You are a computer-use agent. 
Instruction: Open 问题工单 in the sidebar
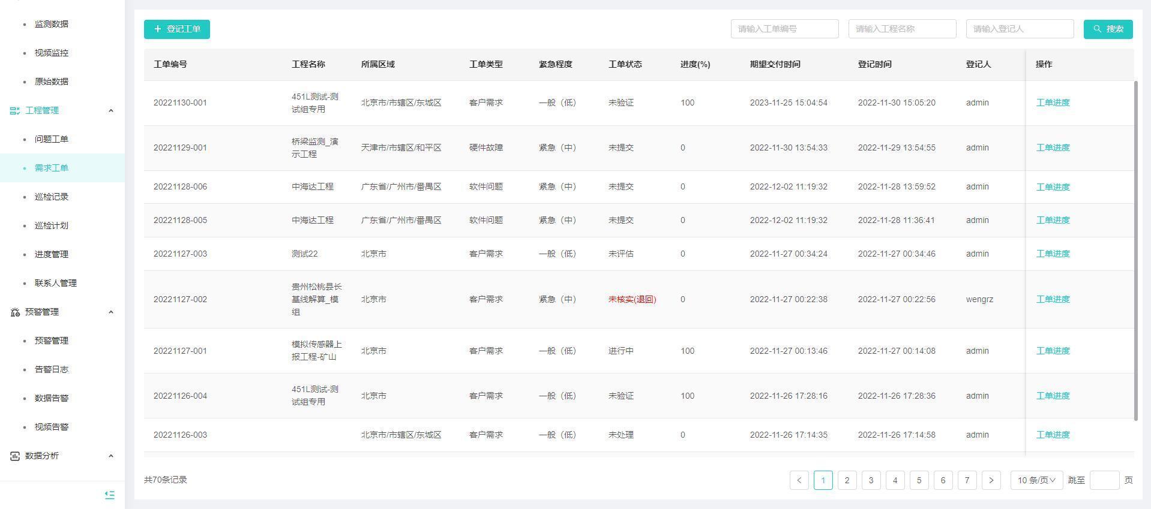(52, 139)
